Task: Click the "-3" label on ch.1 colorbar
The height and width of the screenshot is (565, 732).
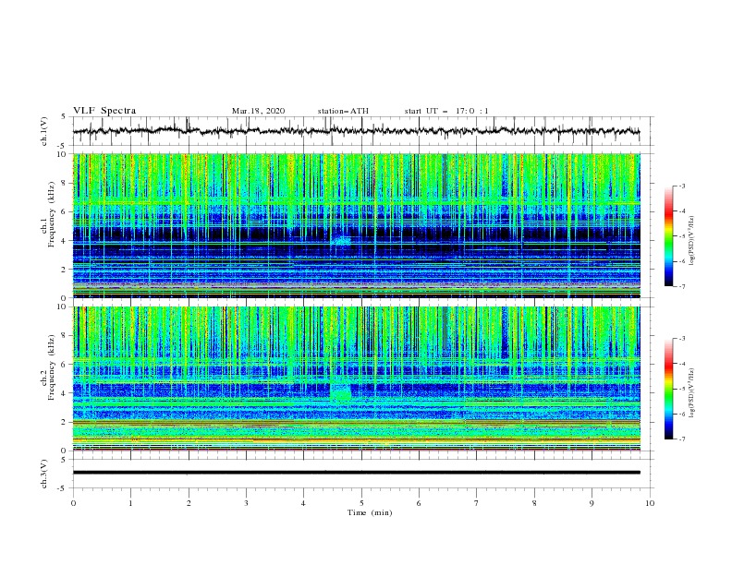Action: [681, 186]
